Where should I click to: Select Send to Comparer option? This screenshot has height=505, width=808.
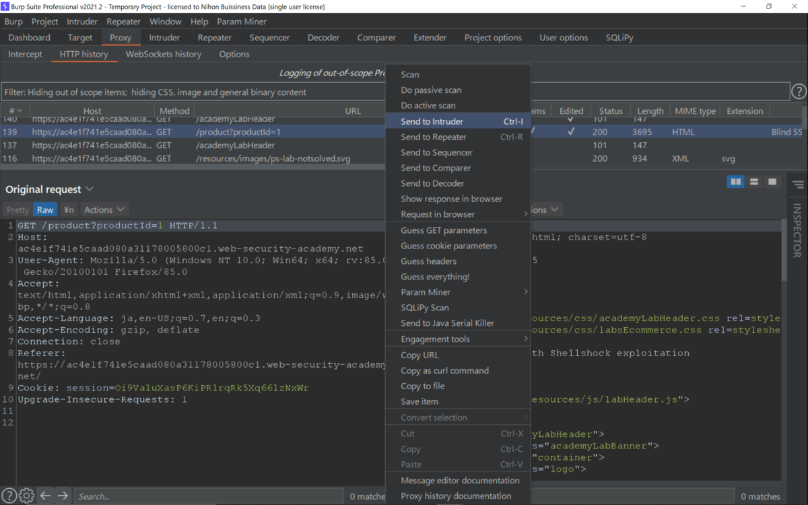click(458, 168)
